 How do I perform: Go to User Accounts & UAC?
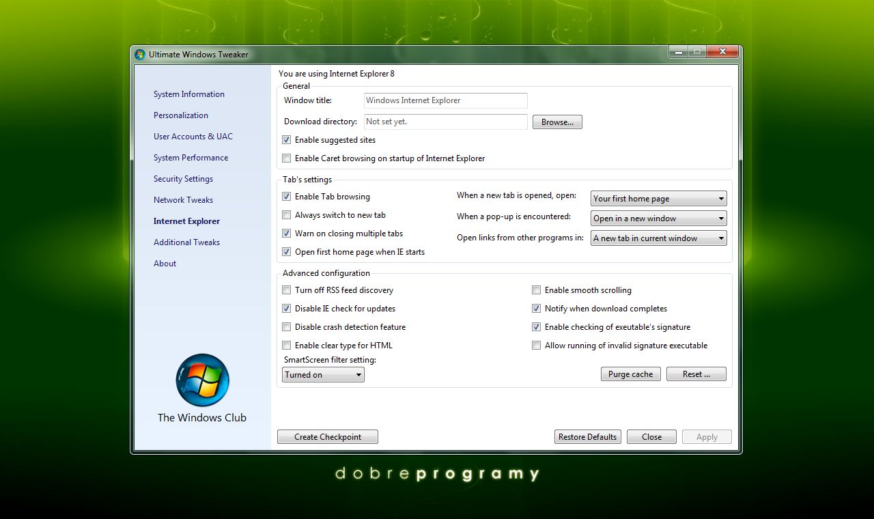coord(193,137)
